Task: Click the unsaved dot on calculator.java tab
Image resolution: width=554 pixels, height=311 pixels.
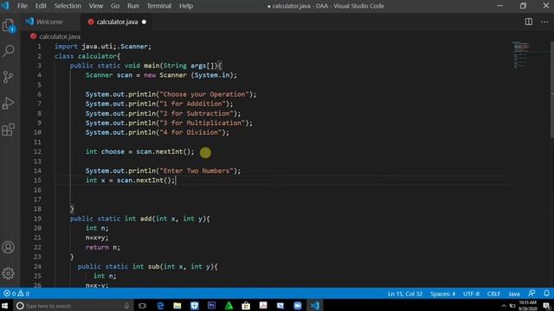Action: (144, 22)
